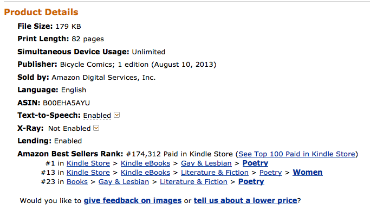Open non-bold Poetry link in the #13 row
370x215 pixels.
[x=271, y=173]
